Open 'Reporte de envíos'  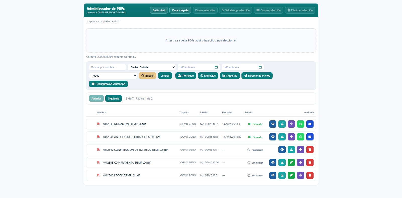click(x=257, y=76)
